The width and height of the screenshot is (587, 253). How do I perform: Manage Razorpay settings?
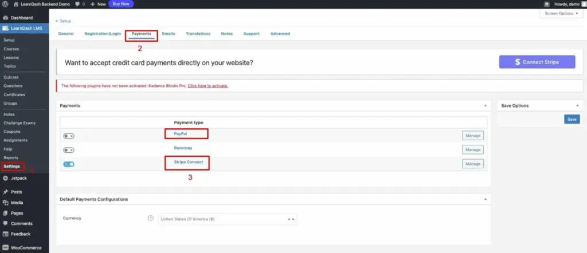pyautogui.click(x=473, y=149)
